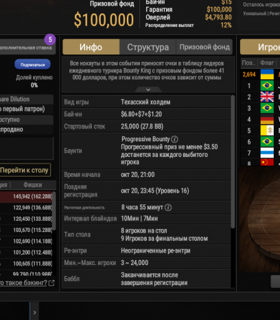Click German flag in rank 4 row

(267, 119)
